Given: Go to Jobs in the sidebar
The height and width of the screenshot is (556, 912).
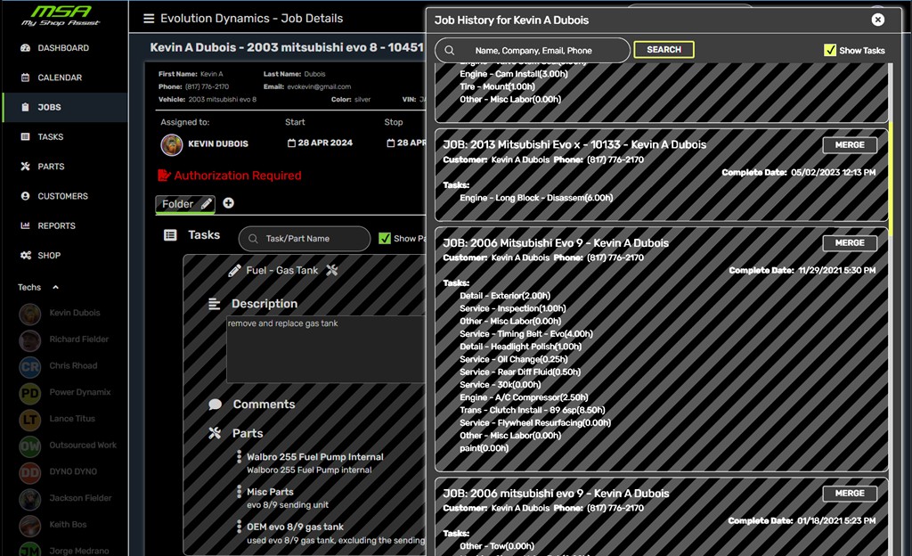Looking at the screenshot, I should 64,107.
